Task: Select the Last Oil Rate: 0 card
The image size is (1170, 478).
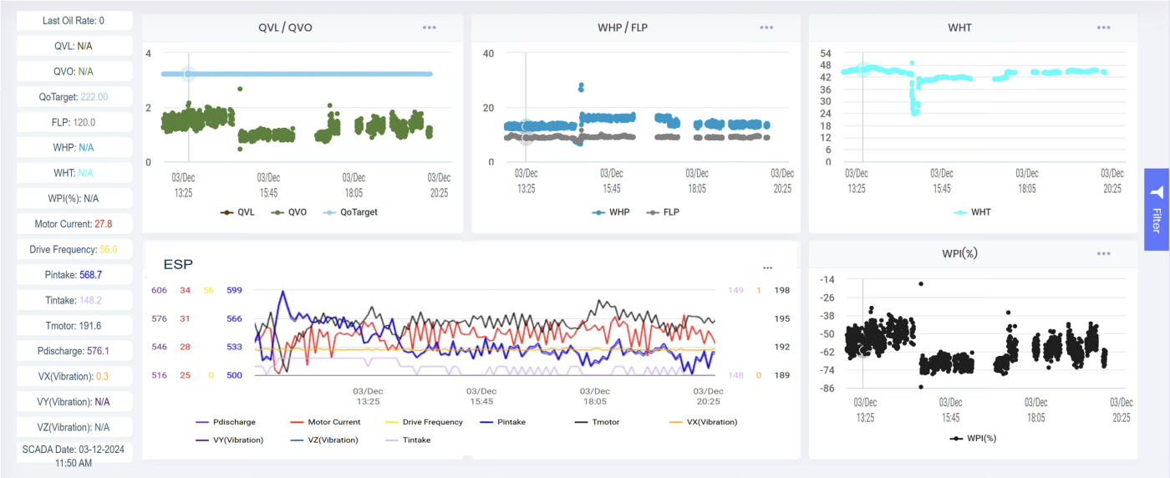Action: 74,20
